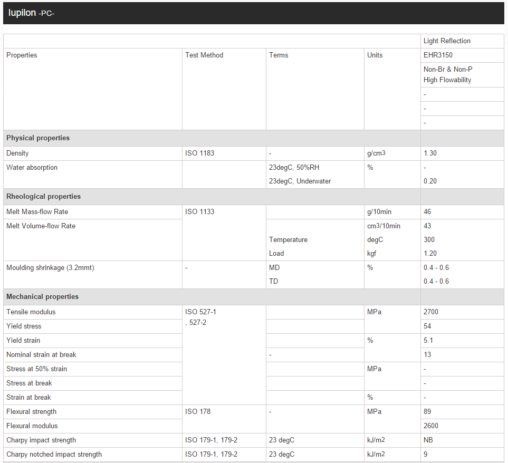Click the Flexural modulus row label
This screenshot has height=463, width=508.
point(32,426)
